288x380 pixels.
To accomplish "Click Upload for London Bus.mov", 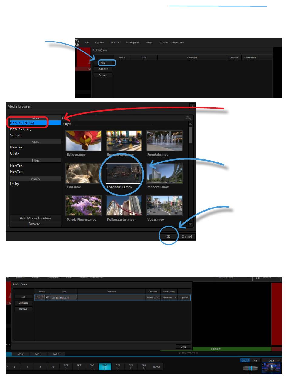I will pyautogui.click(x=184, y=298).
